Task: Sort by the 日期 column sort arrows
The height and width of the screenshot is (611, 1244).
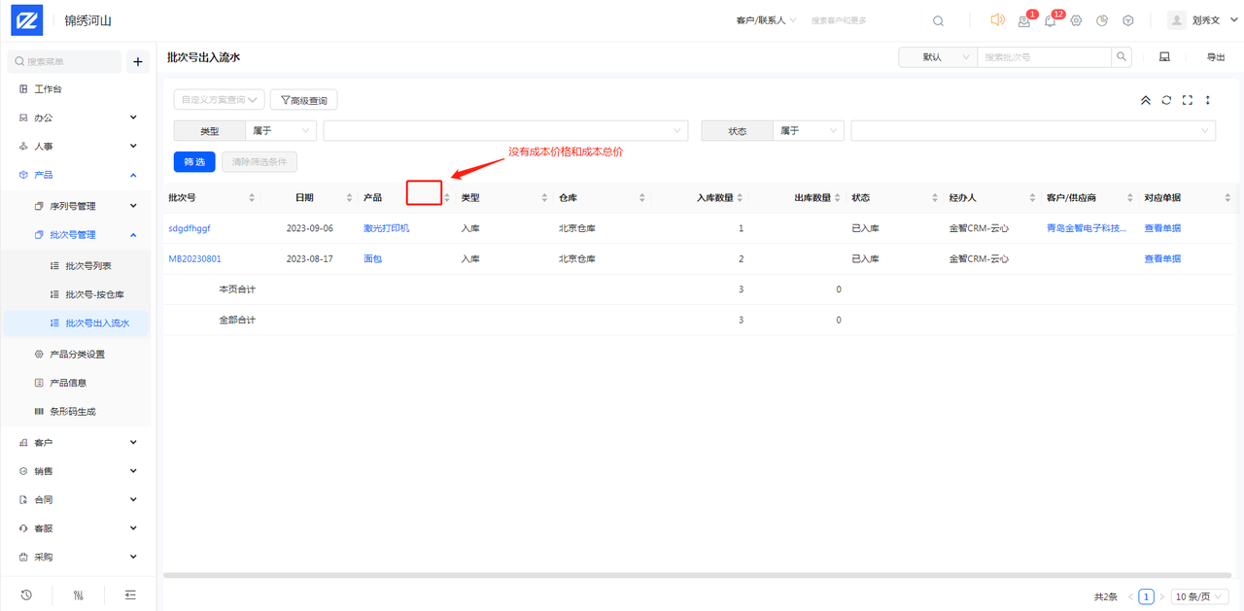Action: (x=349, y=197)
